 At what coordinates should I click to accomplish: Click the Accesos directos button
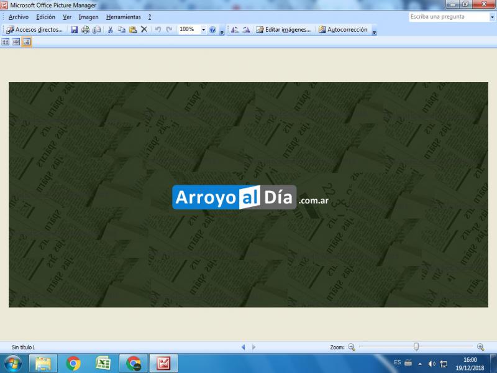(x=35, y=30)
